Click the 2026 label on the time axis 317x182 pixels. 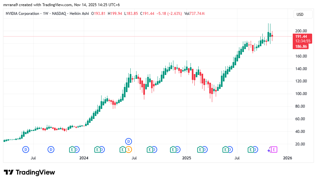click(287, 158)
